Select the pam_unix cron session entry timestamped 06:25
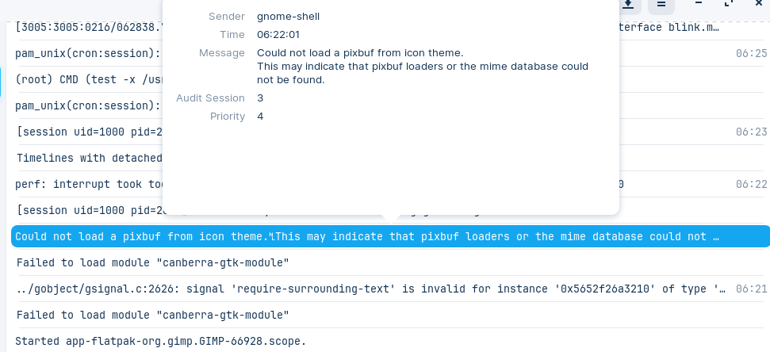 [x=390, y=53]
